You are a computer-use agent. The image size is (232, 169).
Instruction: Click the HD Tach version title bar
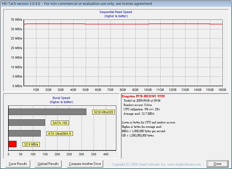[x=116, y=3]
